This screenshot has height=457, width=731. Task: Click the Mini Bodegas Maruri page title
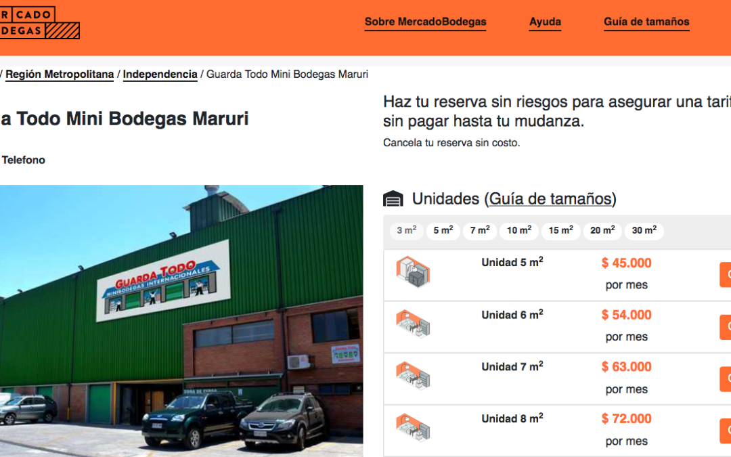125,119
